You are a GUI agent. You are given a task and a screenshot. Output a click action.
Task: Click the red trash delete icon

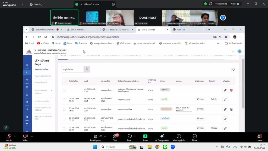(231, 90)
